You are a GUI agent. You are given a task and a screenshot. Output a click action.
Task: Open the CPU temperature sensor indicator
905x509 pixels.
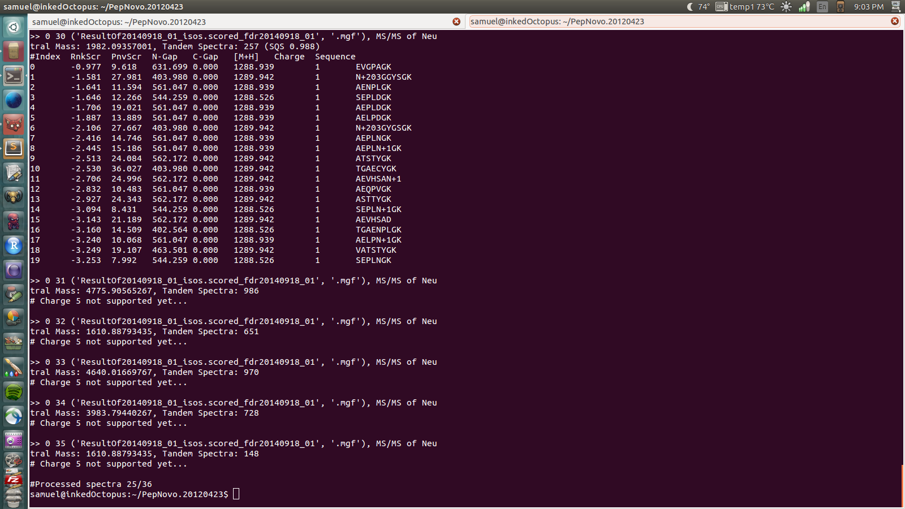point(744,7)
